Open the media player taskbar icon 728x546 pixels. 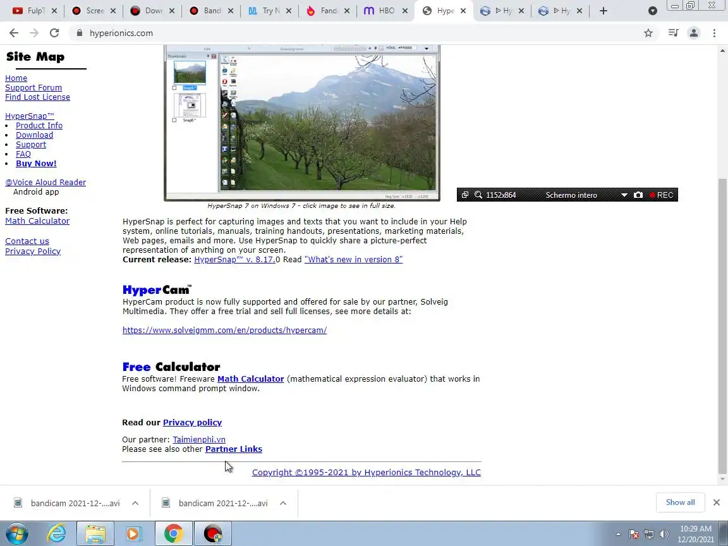coord(134,533)
